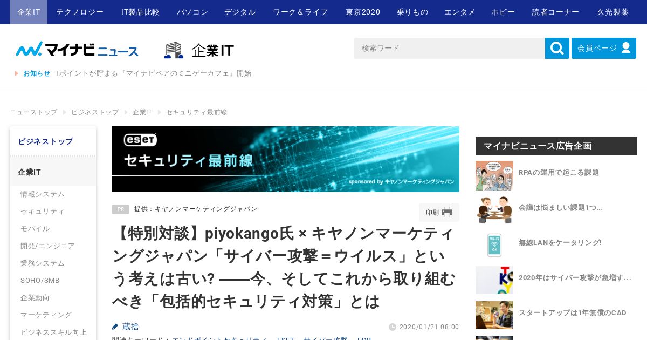Open the 乗りもの navigation tab
This screenshot has width=647, height=340.
click(412, 12)
